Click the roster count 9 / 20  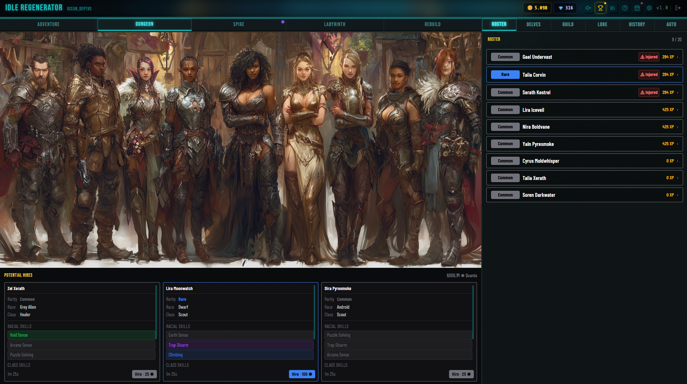pyautogui.click(x=677, y=39)
